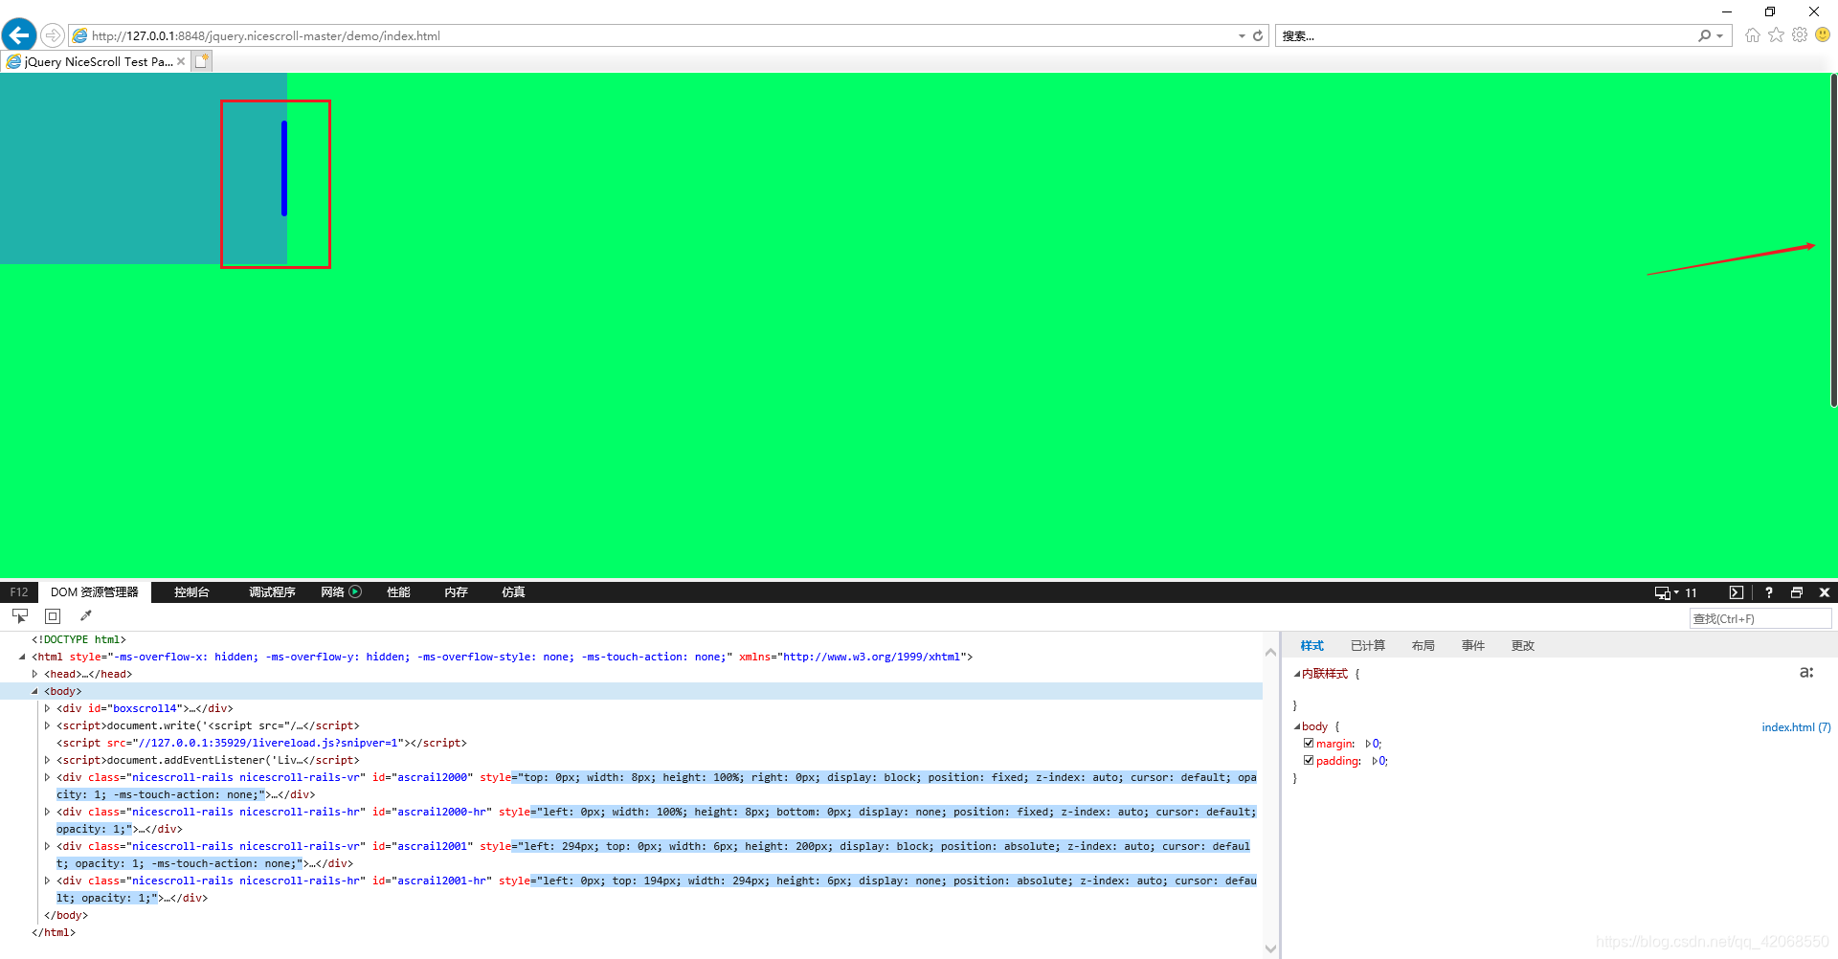This screenshot has height=959, width=1838.
Task: Select the livereload.js script line
Action: (261, 743)
